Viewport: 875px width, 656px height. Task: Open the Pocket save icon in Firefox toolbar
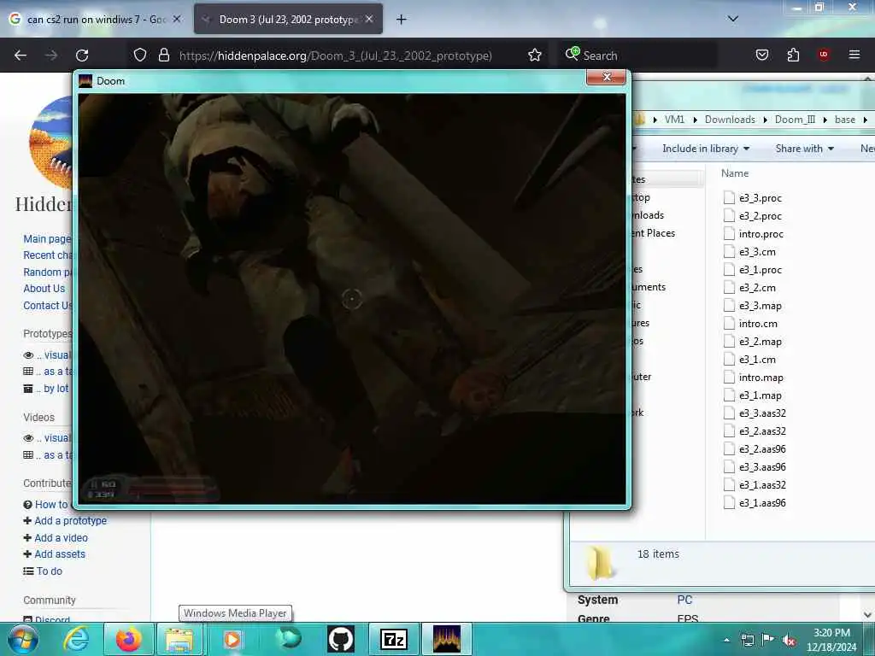761,55
